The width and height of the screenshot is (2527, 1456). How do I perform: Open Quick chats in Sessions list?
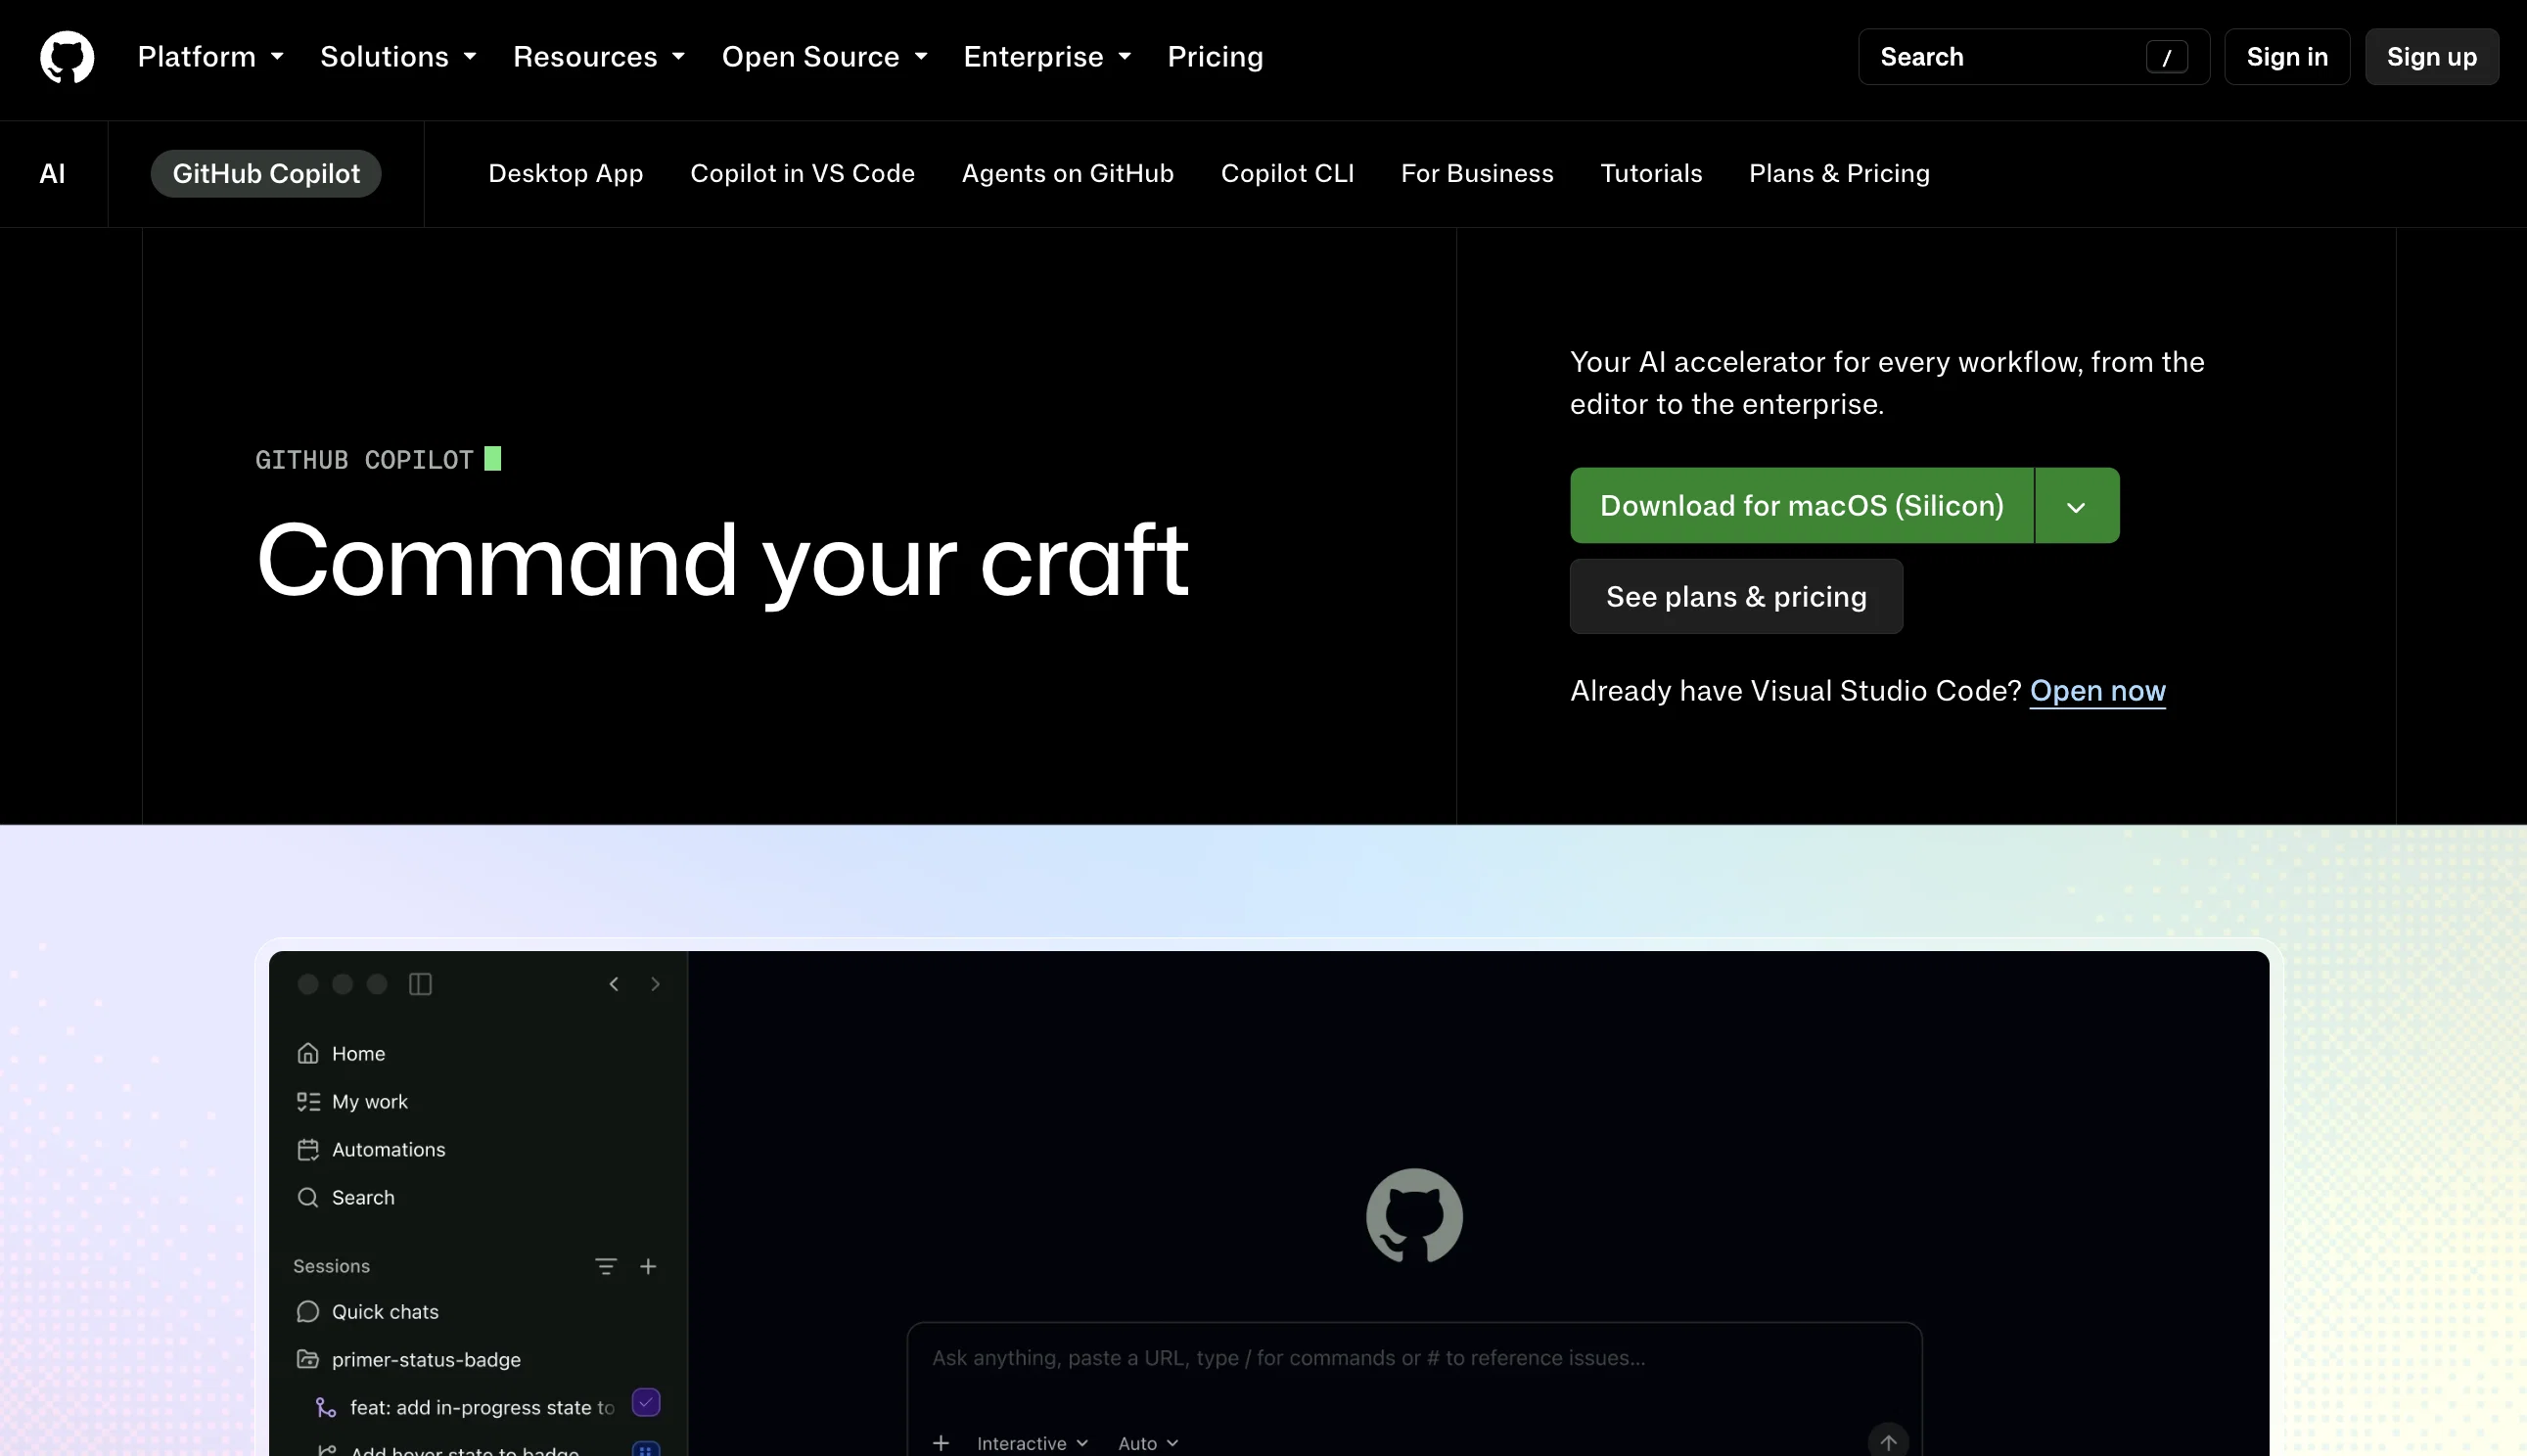point(368,1311)
